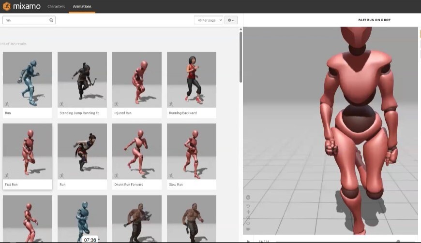The width and height of the screenshot is (421, 243).
Task: Switch to the Characters tab
Action: click(56, 7)
